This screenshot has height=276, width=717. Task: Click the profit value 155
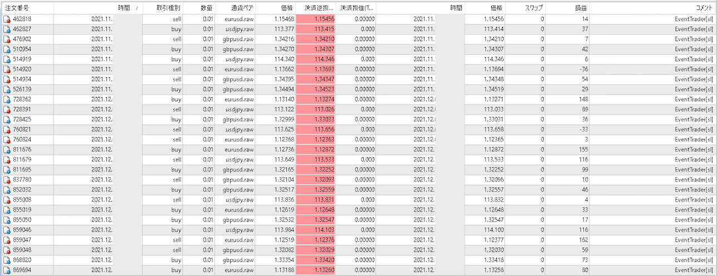583,149
